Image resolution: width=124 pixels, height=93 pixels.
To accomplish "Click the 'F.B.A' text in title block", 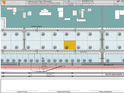I will (82, 5).
